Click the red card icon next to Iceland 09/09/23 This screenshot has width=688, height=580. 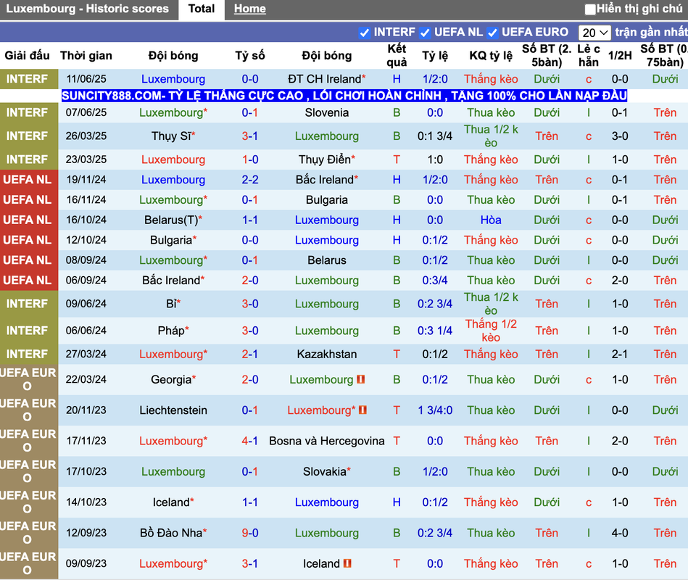(x=347, y=563)
